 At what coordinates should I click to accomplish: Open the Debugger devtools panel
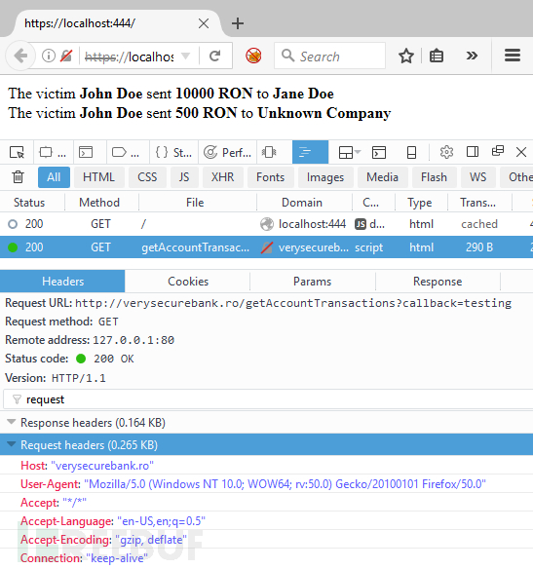tap(126, 152)
